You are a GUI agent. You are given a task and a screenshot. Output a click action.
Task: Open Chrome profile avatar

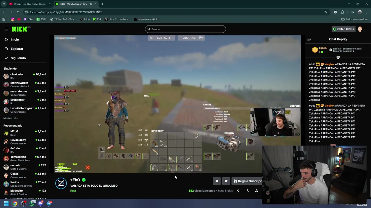[360, 12]
